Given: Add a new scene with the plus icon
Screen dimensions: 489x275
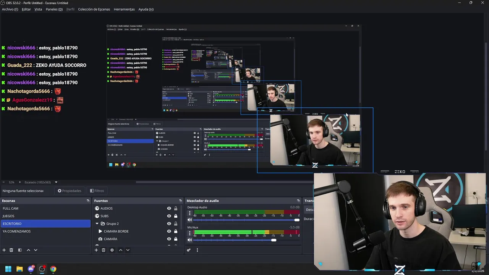Looking at the screenshot, I should pyautogui.click(x=4, y=250).
